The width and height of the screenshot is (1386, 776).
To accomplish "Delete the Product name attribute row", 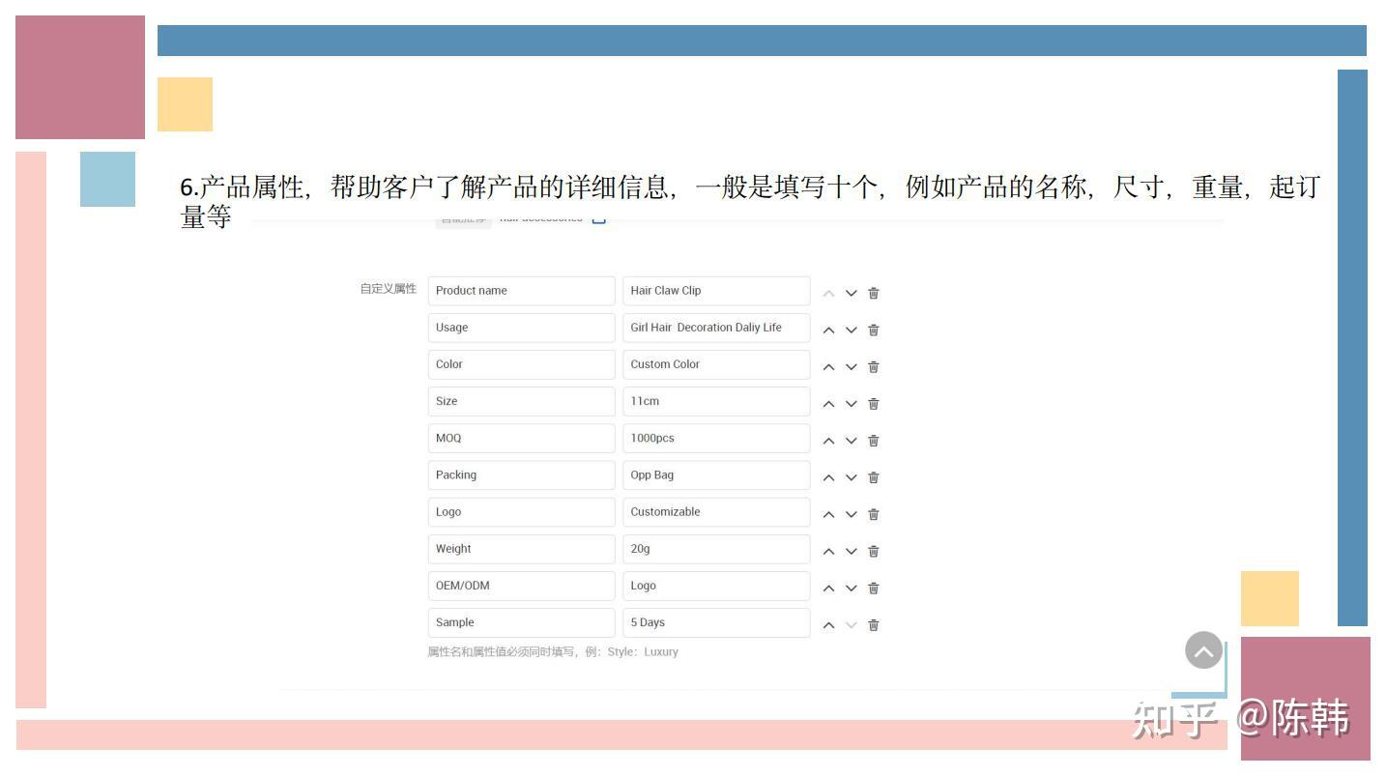I will point(874,293).
